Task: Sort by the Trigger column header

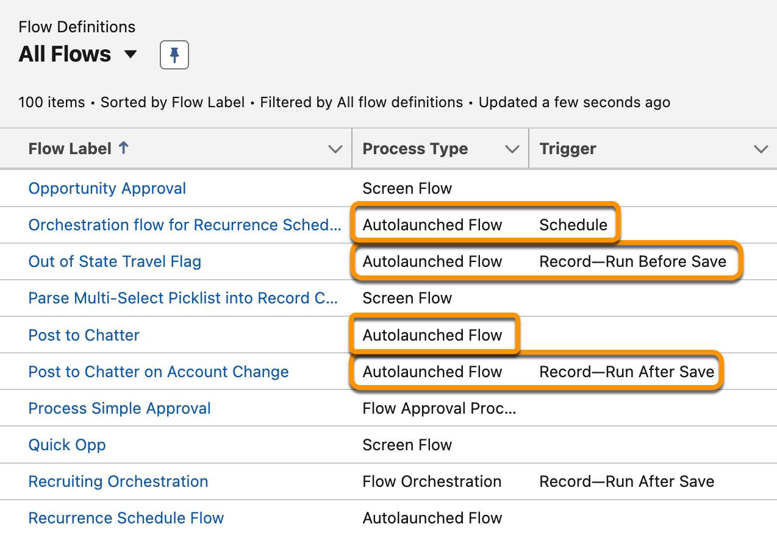Action: (x=568, y=149)
